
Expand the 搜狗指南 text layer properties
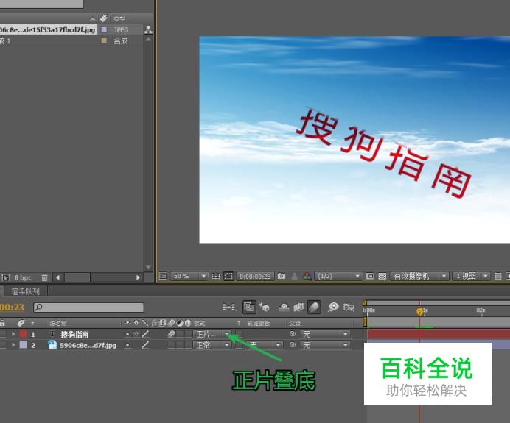(14, 334)
